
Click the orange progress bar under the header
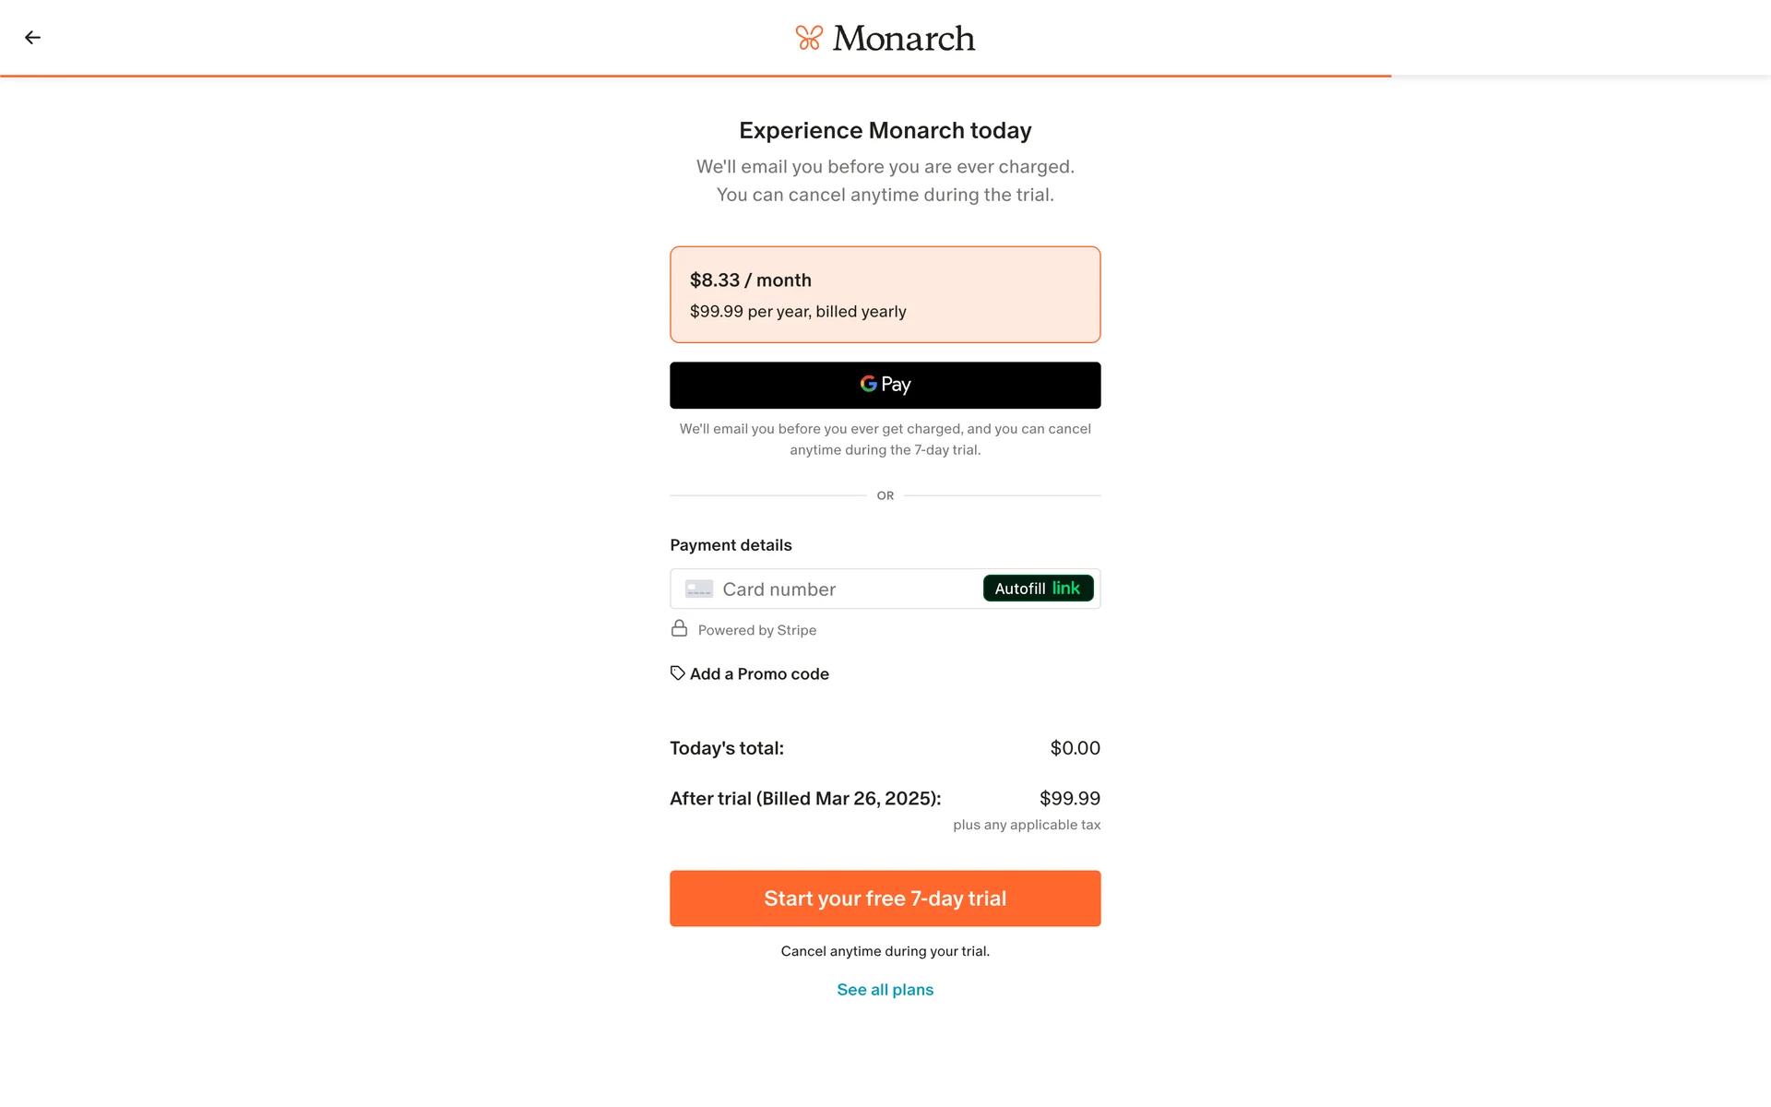(695, 76)
